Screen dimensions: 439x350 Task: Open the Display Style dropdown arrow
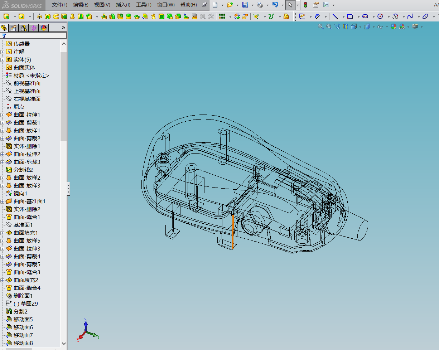click(x=373, y=27)
